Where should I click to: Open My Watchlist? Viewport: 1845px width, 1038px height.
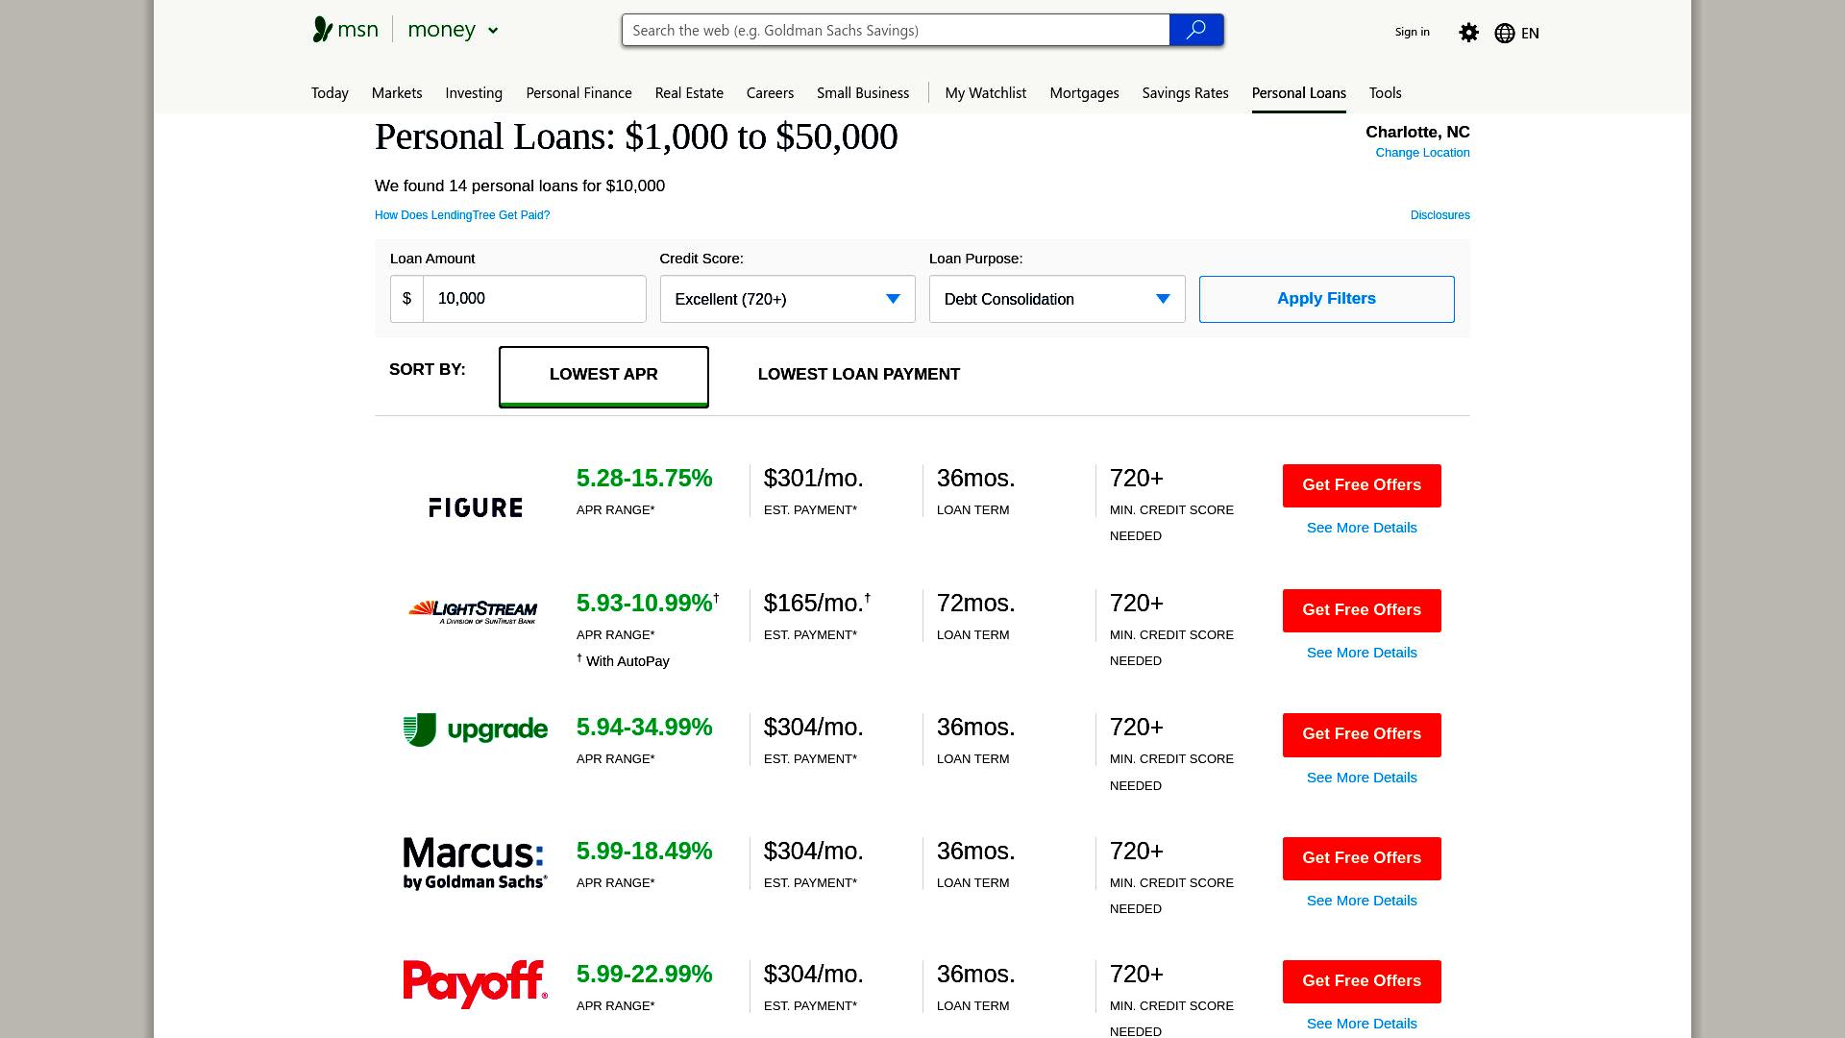point(985,93)
